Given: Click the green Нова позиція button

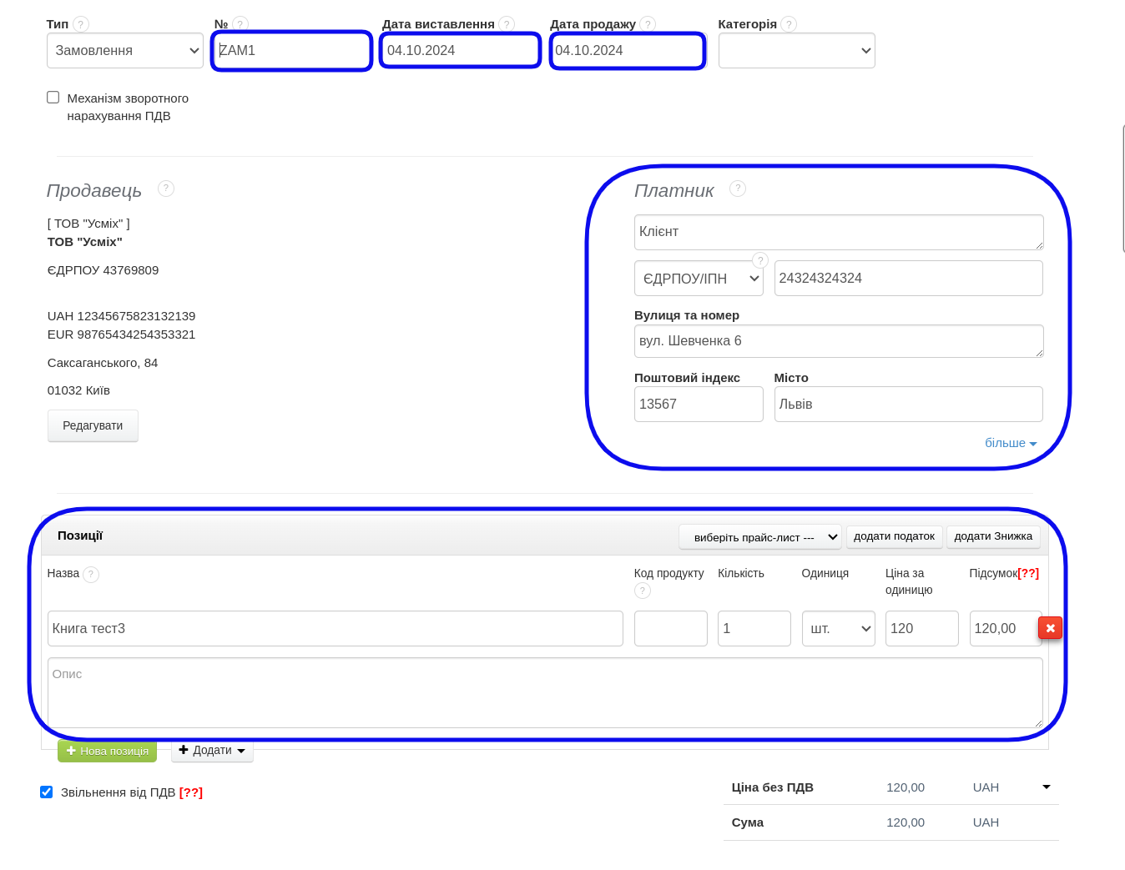Looking at the screenshot, I should pos(108,751).
